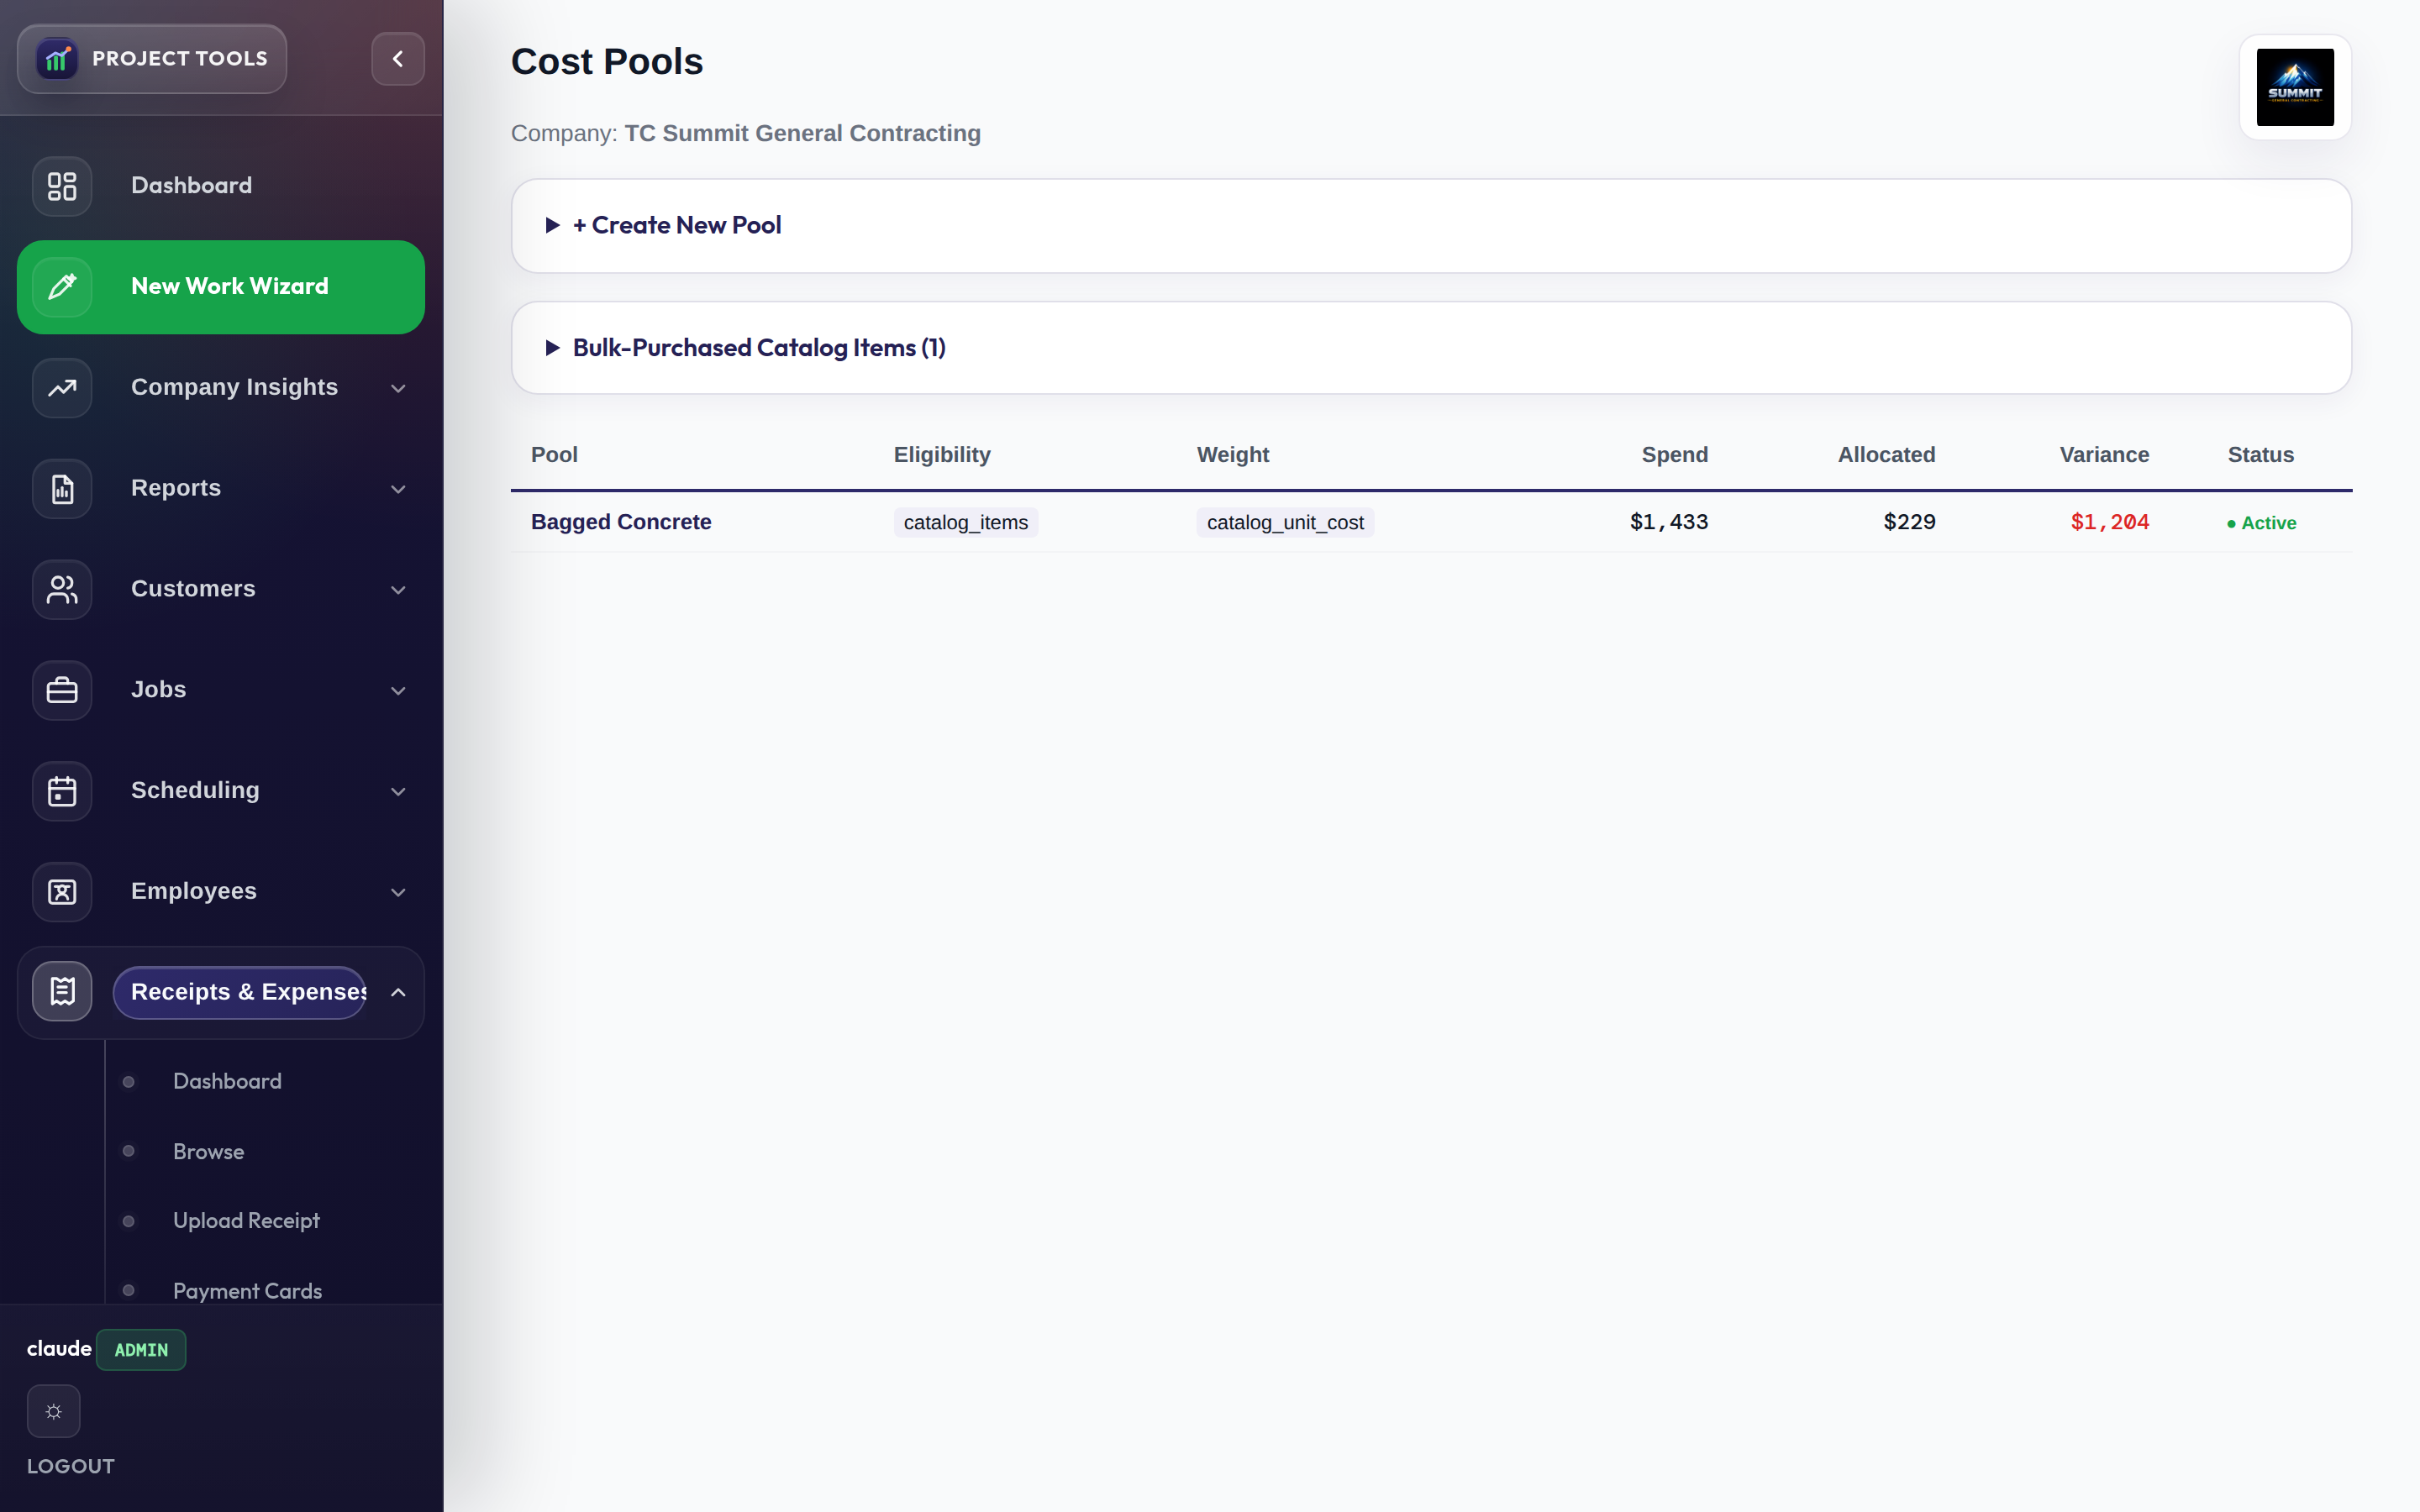Open the Bagged Concrete pool link
The width and height of the screenshot is (2420, 1512).
[621, 522]
